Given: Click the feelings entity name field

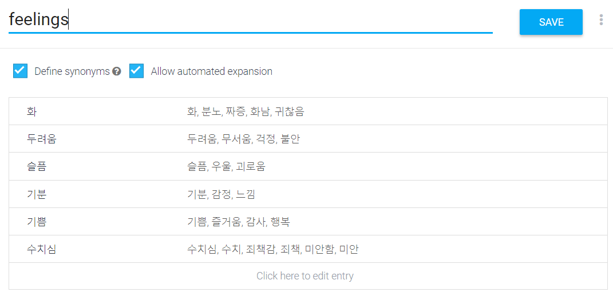Looking at the screenshot, I should (x=251, y=20).
